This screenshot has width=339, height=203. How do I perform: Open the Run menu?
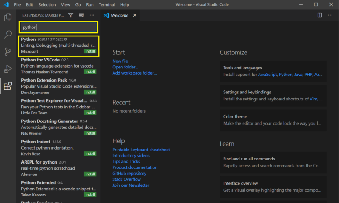pyautogui.click(x=90, y=4)
